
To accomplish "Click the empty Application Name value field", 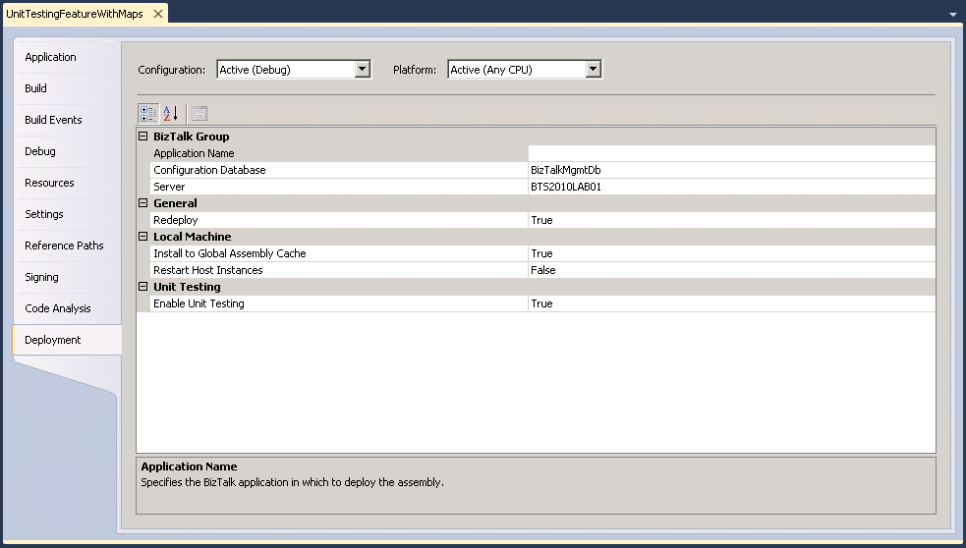I will (731, 153).
